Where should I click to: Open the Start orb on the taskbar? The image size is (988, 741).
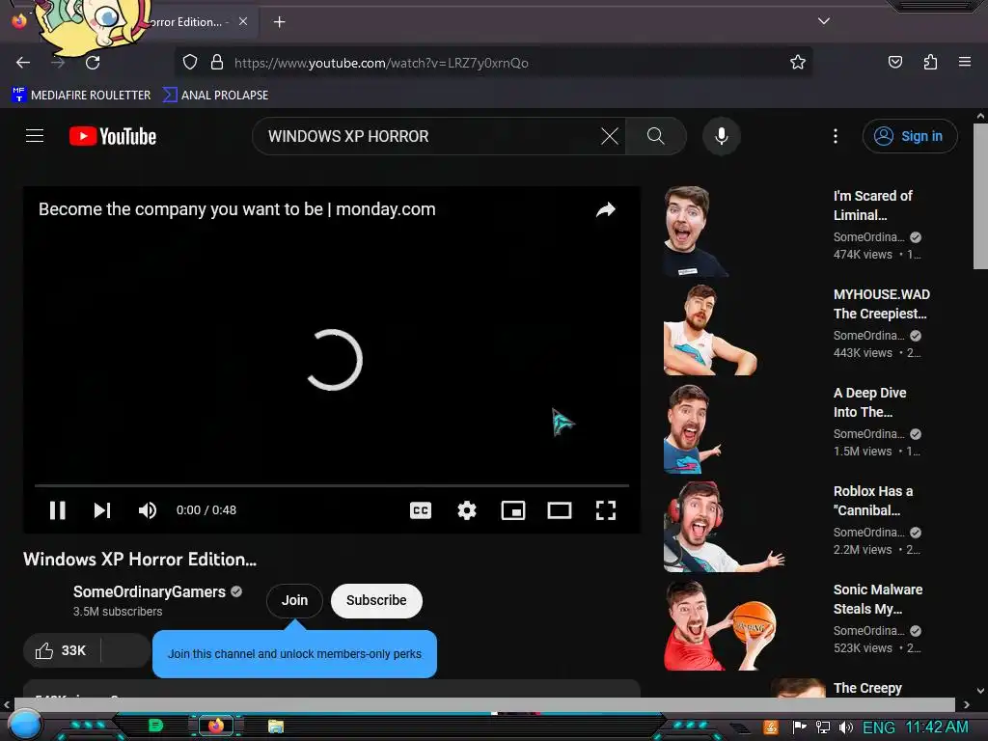[24, 725]
